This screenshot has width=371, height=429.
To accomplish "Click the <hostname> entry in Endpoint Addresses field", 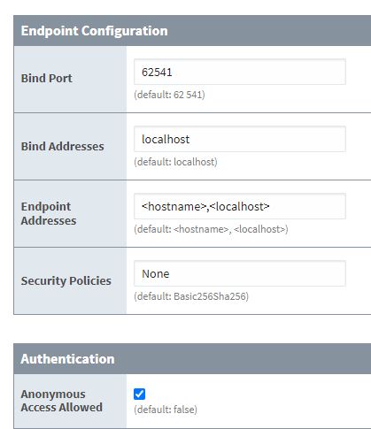I will (174, 206).
